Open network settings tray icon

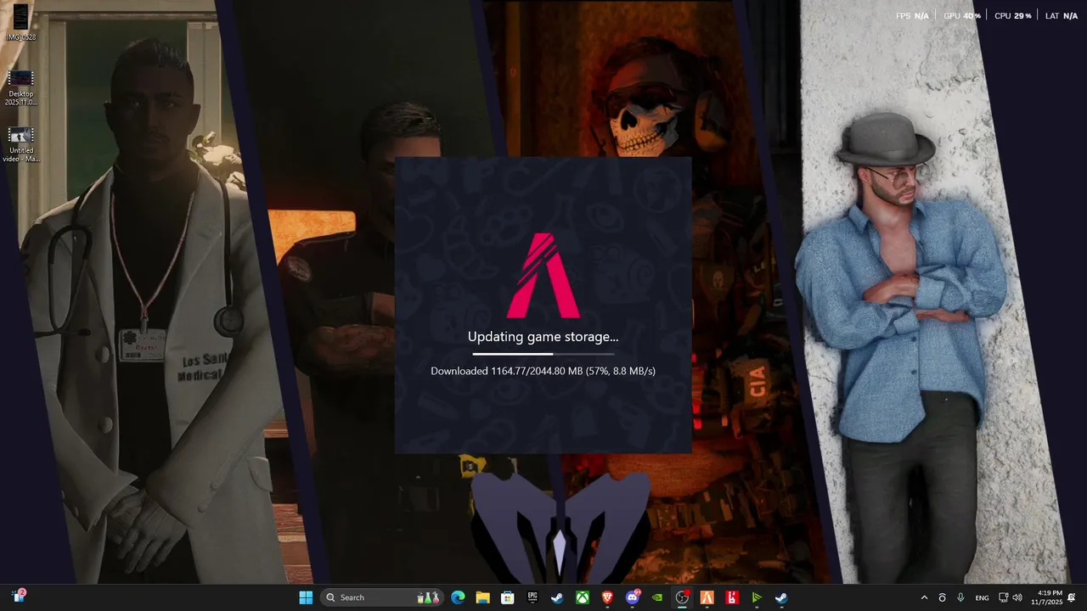(x=1003, y=597)
